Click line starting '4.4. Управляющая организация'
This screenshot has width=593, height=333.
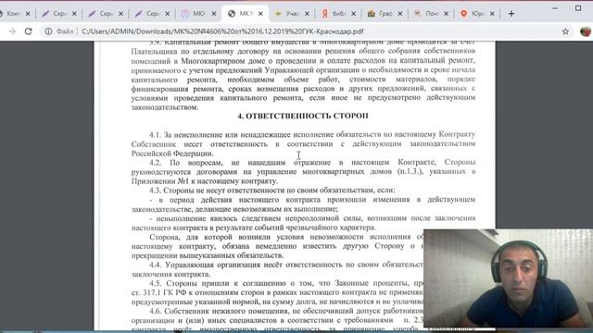pyautogui.click(x=285, y=265)
